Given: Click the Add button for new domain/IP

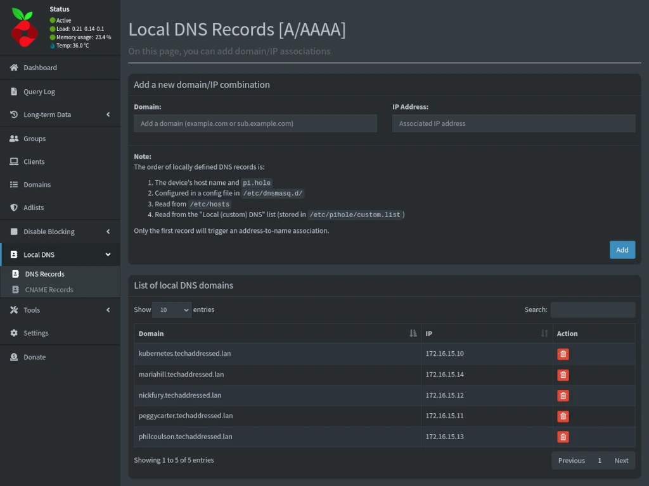Looking at the screenshot, I should point(622,249).
